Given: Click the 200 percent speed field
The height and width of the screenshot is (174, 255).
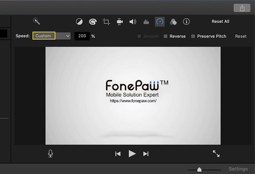Looking at the screenshot, I should [82, 36].
